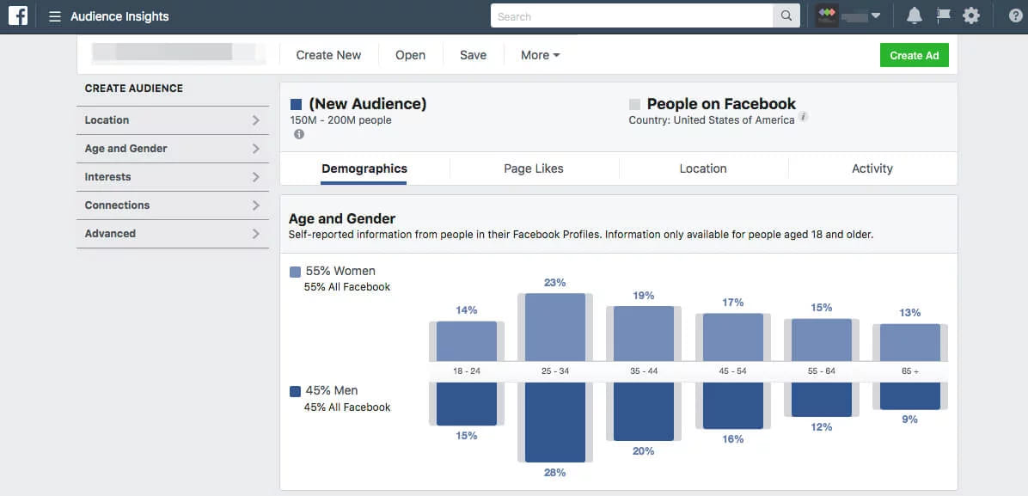Click Create New in the toolbar
This screenshot has height=496, width=1028.
point(328,55)
